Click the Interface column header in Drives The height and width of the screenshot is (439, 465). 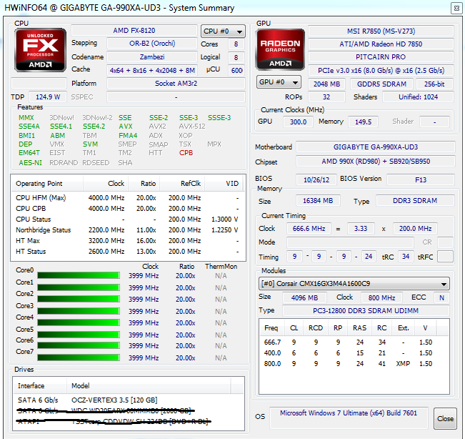[40, 385]
